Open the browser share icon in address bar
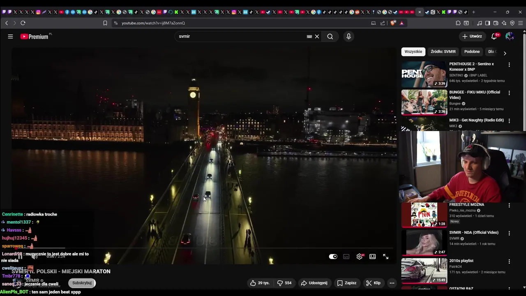Viewport: 526px width, 296px height. click(x=383, y=23)
